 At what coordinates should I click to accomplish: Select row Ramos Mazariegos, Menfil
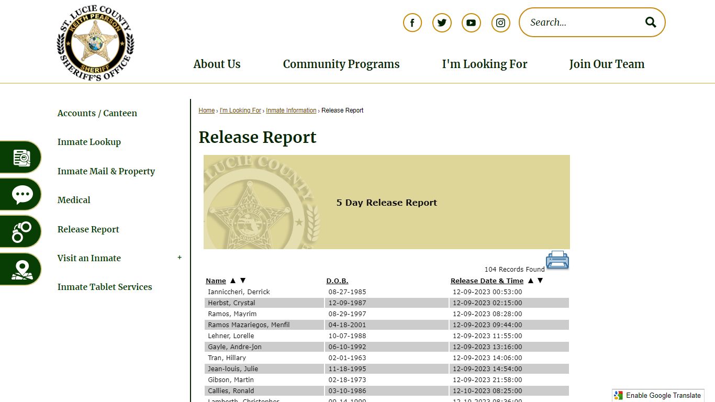point(387,325)
